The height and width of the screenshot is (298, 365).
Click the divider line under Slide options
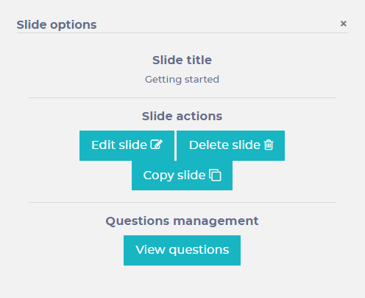tap(182, 32)
